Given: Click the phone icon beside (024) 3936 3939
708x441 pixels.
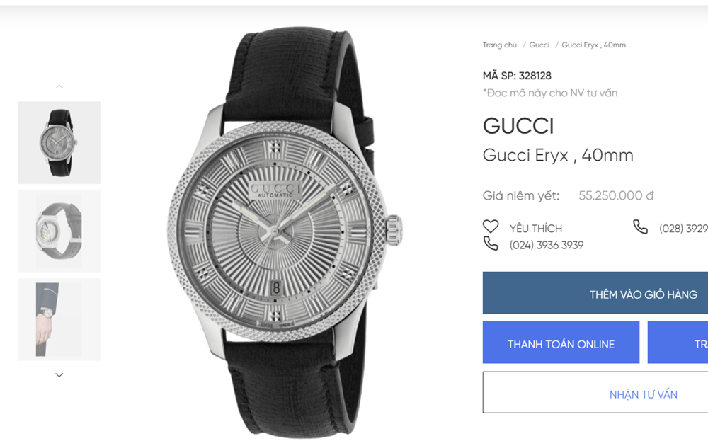Looking at the screenshot, I should (x=491, y=244).
